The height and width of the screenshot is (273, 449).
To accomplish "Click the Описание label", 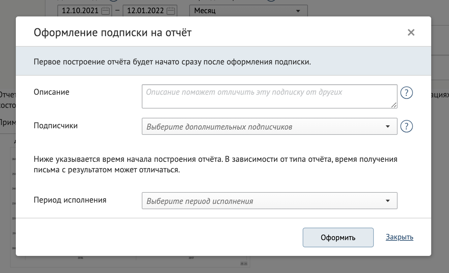I will (x=51, y=92).
